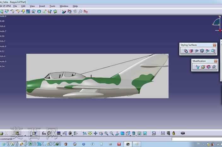Open the Window menu
The image size is (222, 147).
64,6
